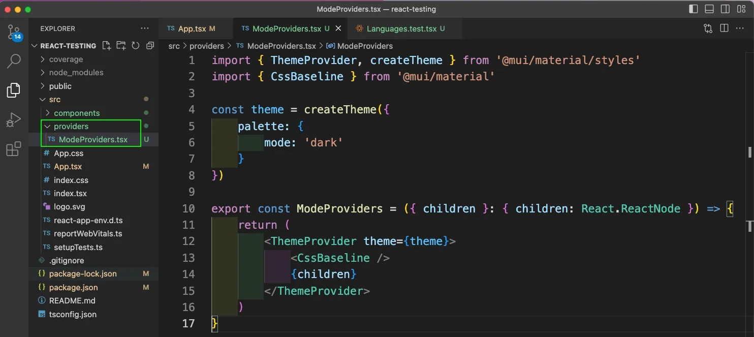Open the Search view in activity bar

coord(14,61)
